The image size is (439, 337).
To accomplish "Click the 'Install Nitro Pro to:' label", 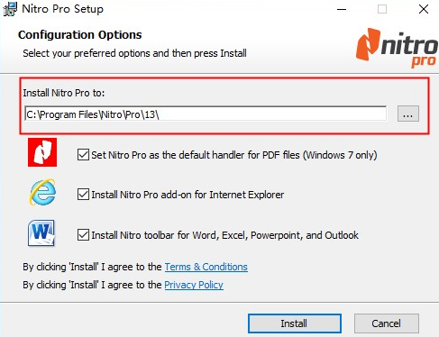I will click(64, 93).
